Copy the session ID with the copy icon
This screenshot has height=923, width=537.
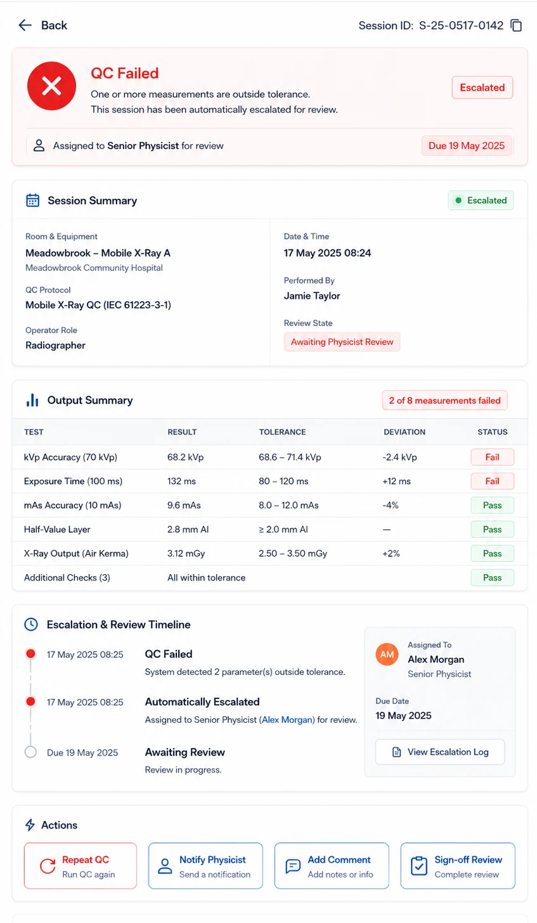coord(517,25)
